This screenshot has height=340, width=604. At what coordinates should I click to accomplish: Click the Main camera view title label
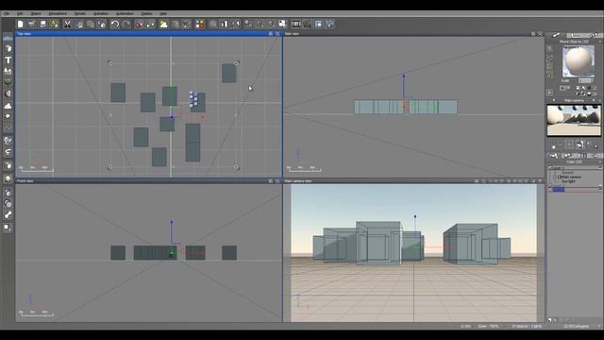[x=298, y=180]
